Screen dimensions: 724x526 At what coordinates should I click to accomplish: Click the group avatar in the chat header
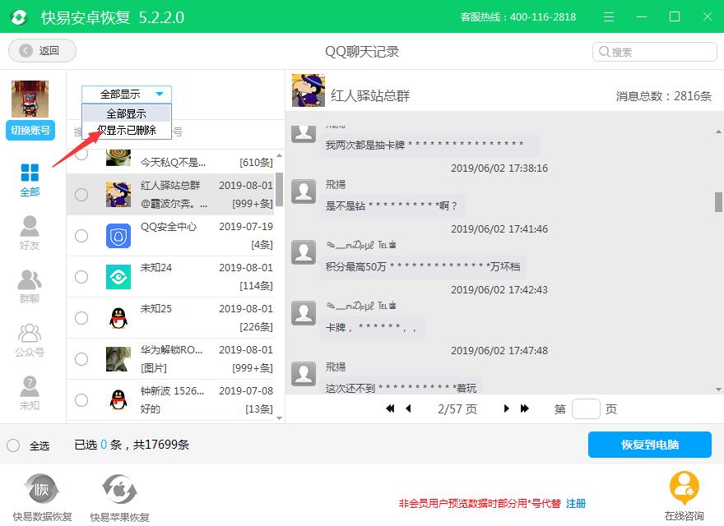[x=309, y=90]
